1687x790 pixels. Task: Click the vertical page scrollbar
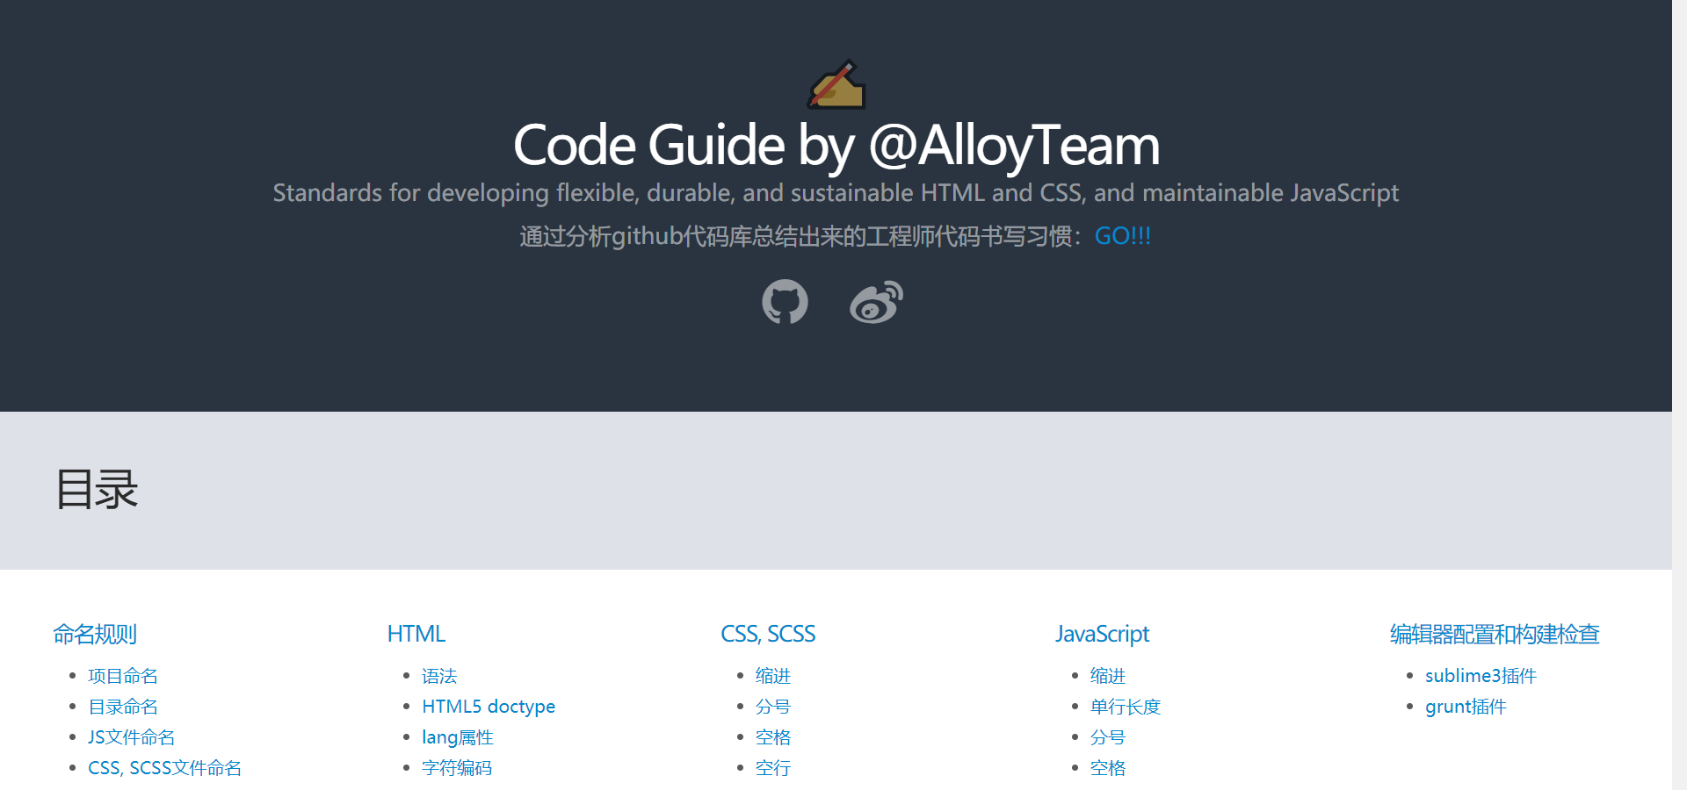click(1679, 395)
